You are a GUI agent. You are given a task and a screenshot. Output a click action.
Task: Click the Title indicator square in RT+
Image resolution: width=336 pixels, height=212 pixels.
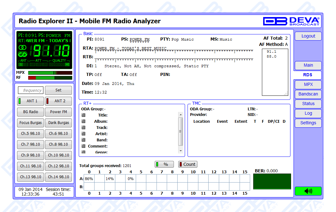83,115
